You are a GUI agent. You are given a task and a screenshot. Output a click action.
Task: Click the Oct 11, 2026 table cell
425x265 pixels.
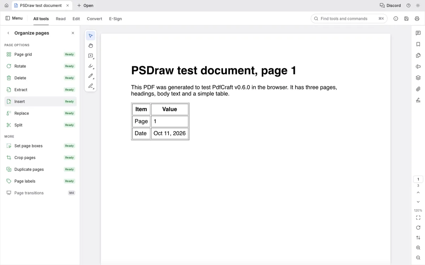tap(170, 133)
